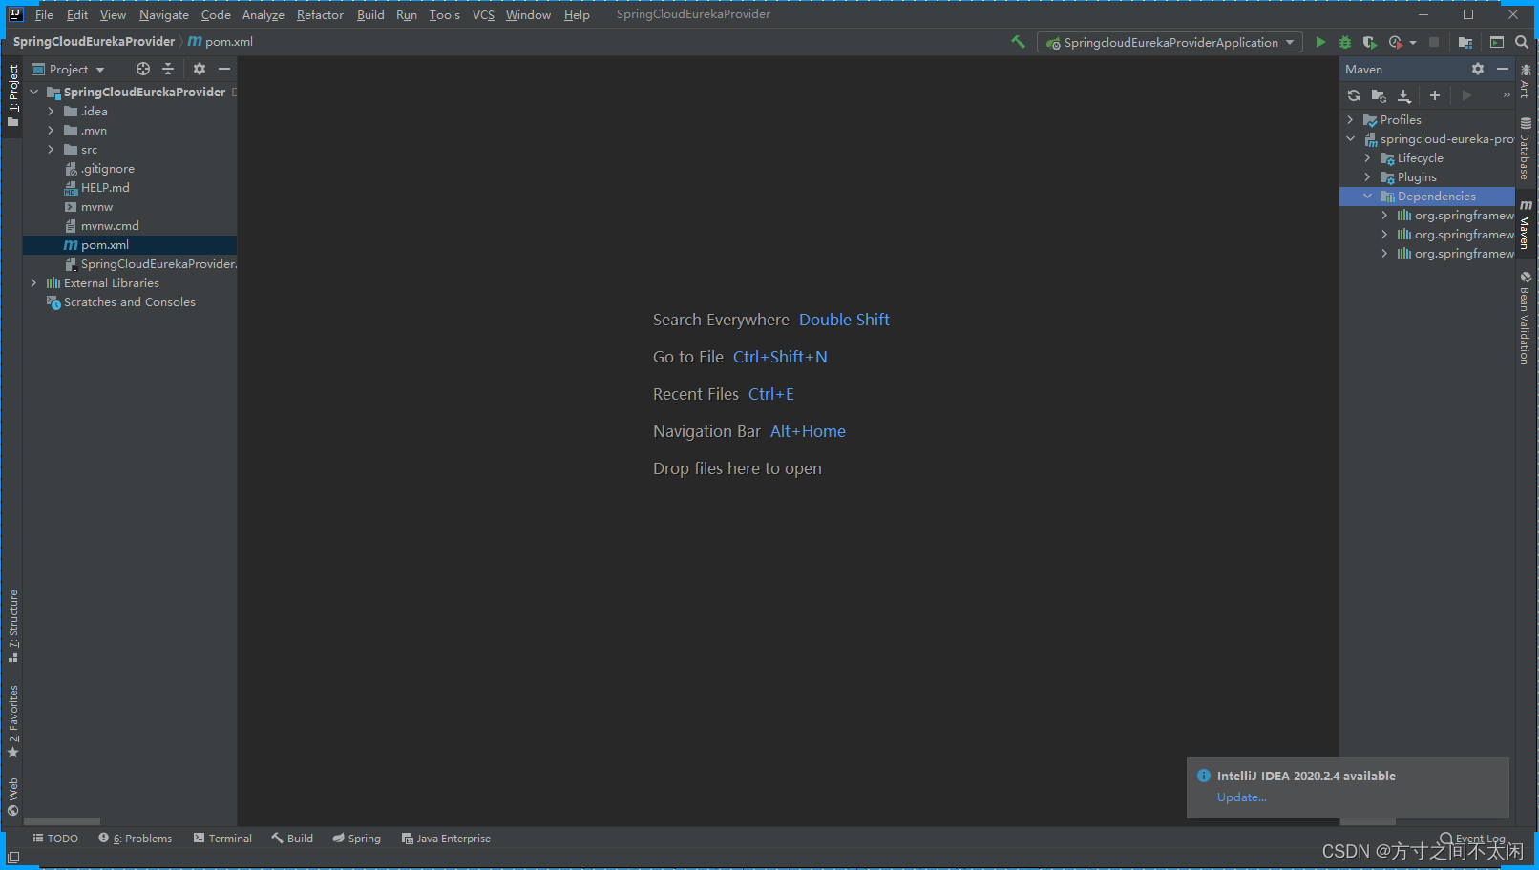
Task: Expand the .idea folder
Action: [51, 112]
